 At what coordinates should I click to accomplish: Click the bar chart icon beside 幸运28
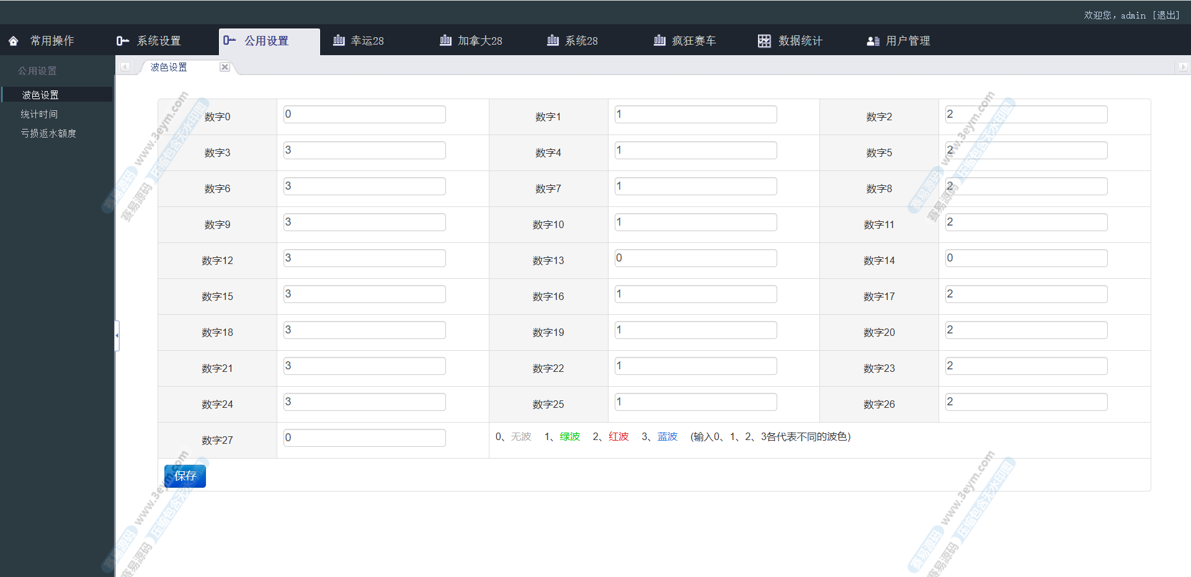(x=339, y=40)
